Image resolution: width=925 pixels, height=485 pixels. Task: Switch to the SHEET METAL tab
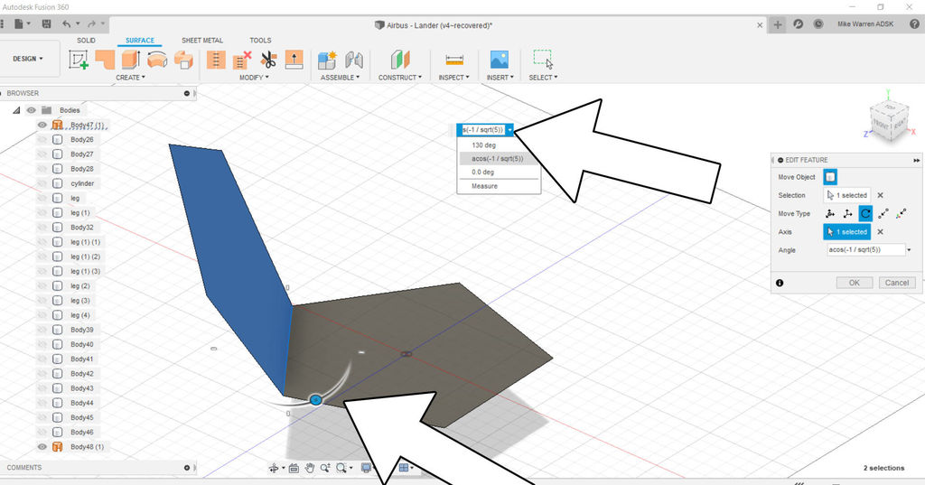[x=202, y=40]
